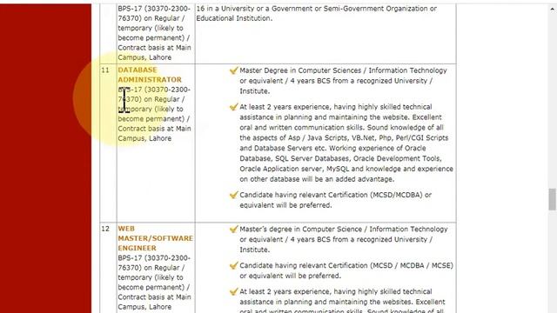Click "and Database Servers etc. Working experience of Oracle"
557x313 pixels.
tap(332, 149)
